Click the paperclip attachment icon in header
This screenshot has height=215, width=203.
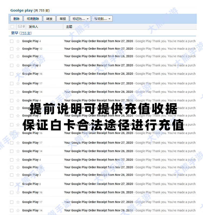(x=24, y=26)
